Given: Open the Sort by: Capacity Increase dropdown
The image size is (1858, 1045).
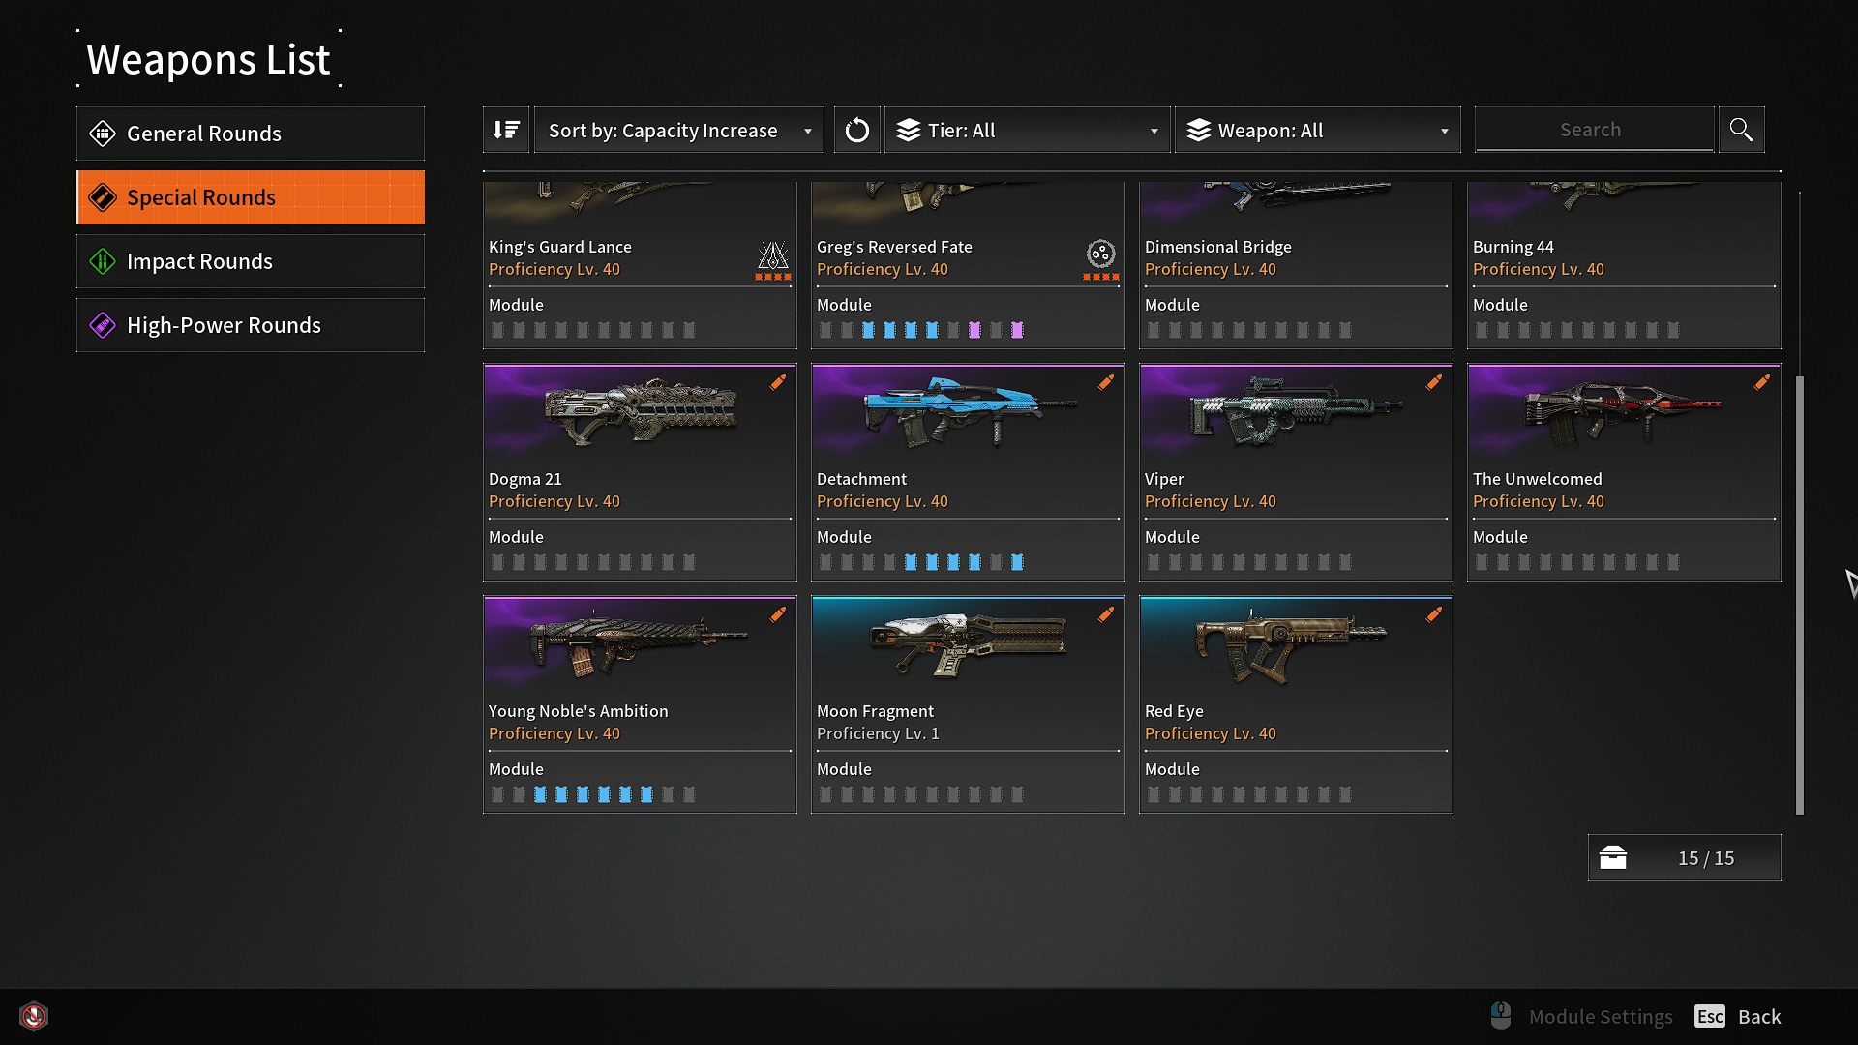Looking at the screenshot, I should (679, 130).
